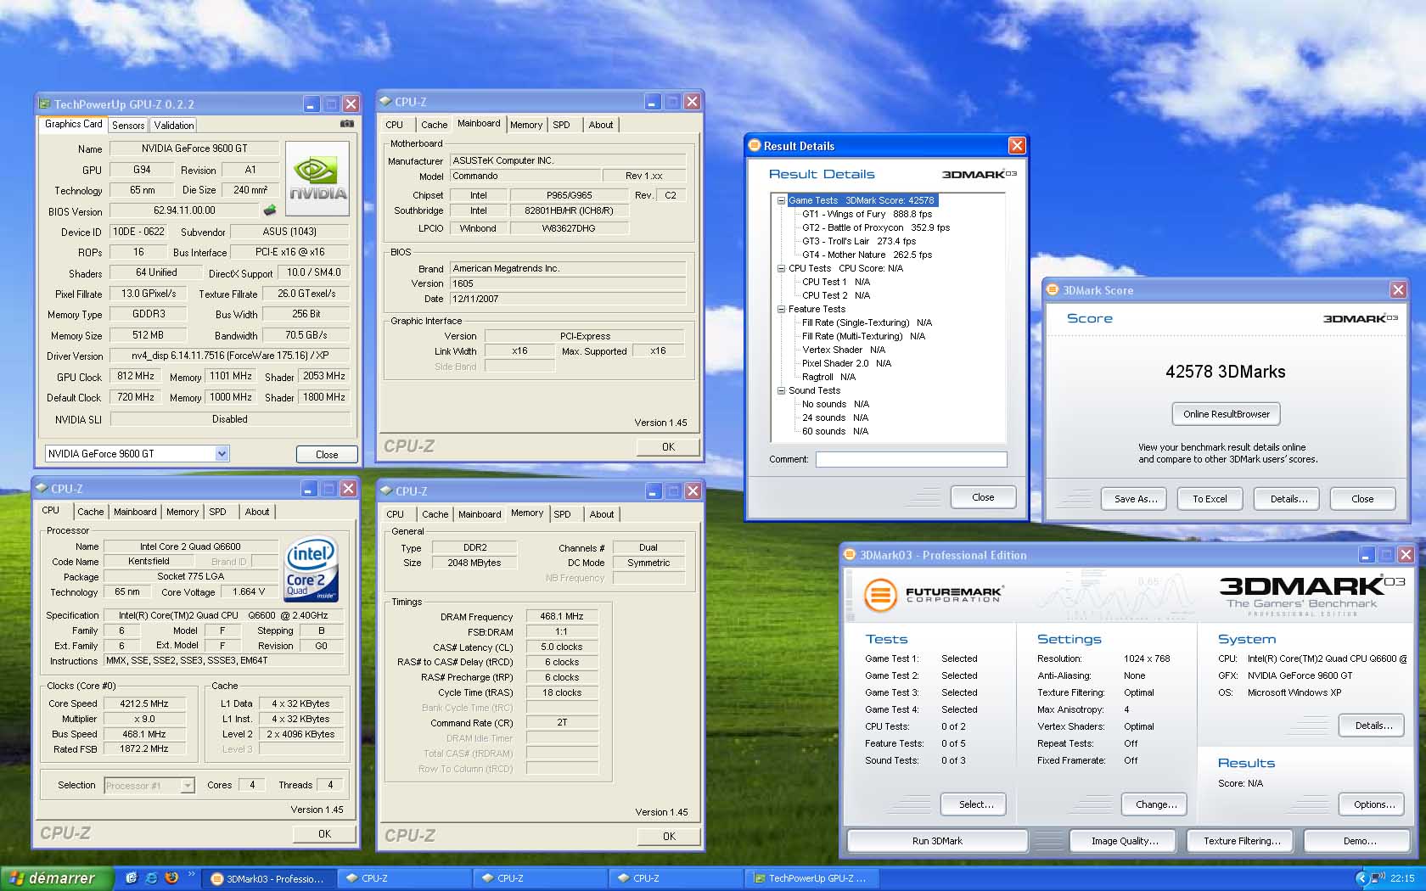1426x891 pixels.
Task: Click Close button in GPU-Z
Action: (x=327, y=454)
